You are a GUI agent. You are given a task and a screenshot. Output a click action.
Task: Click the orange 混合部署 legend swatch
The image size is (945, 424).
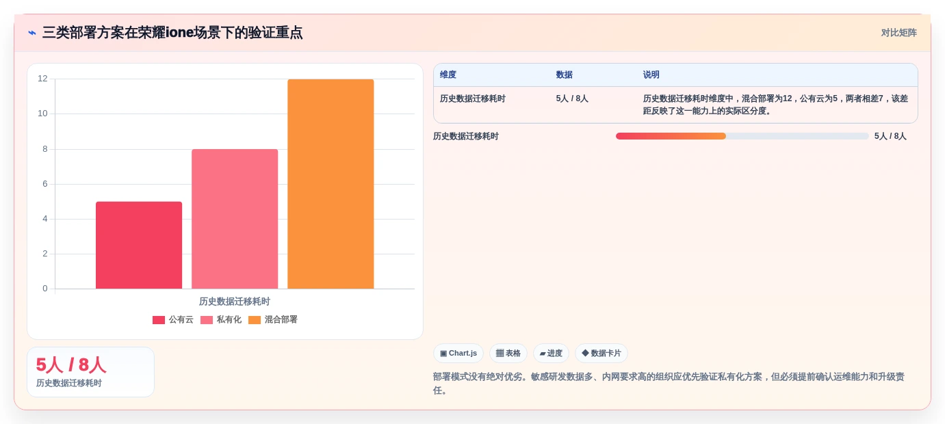[x=255, y=320]
